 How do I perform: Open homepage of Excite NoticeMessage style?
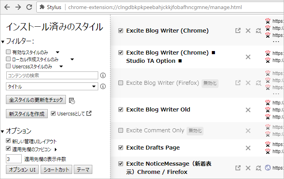(238, 168)
